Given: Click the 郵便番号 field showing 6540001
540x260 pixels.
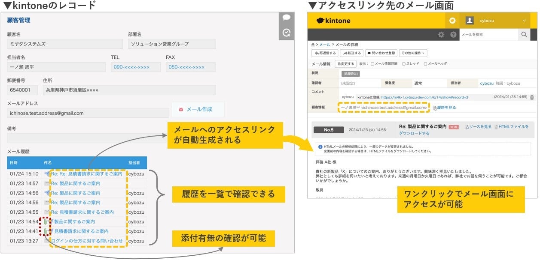Looking at the screenshot, I should click(x=23, y=90).
